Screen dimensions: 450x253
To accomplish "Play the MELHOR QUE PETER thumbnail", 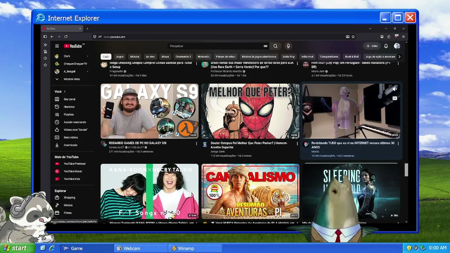I will point(250,111).
